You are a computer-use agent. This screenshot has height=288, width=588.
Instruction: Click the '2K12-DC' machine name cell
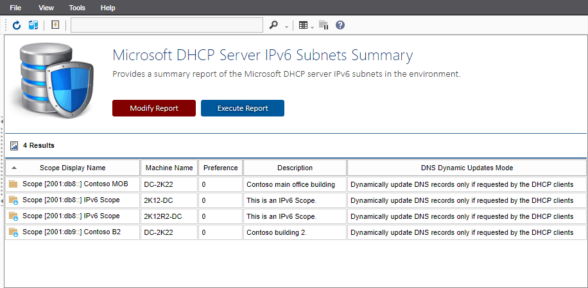(x=169, y=200)
